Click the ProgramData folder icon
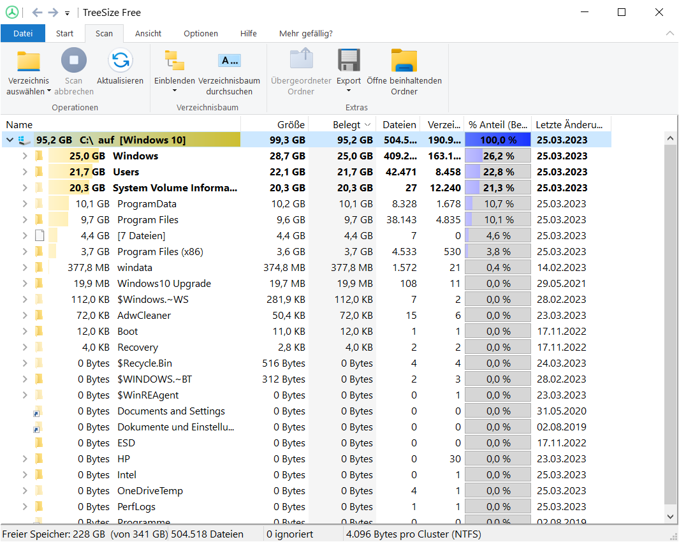Viewport: 679px width, 542px height. tap(39, 204)
